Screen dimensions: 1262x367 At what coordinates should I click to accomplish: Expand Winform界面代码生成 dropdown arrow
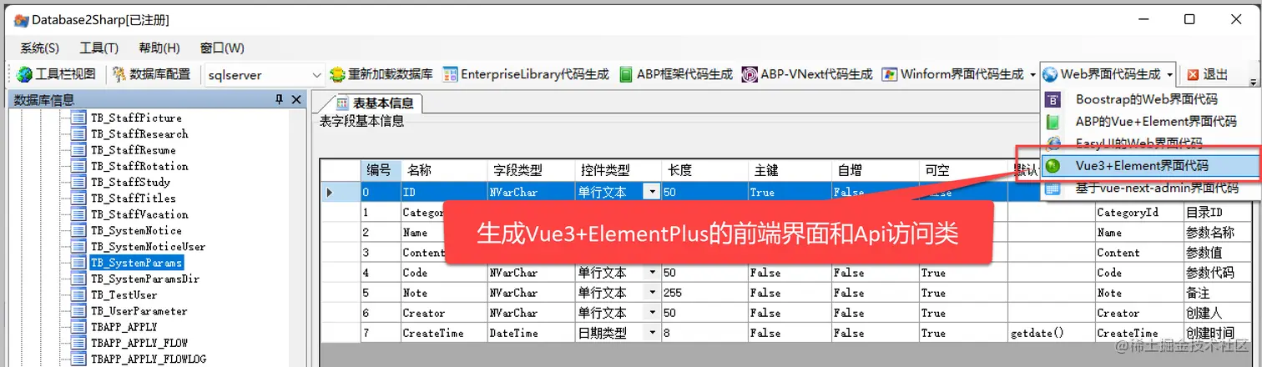1032,74
